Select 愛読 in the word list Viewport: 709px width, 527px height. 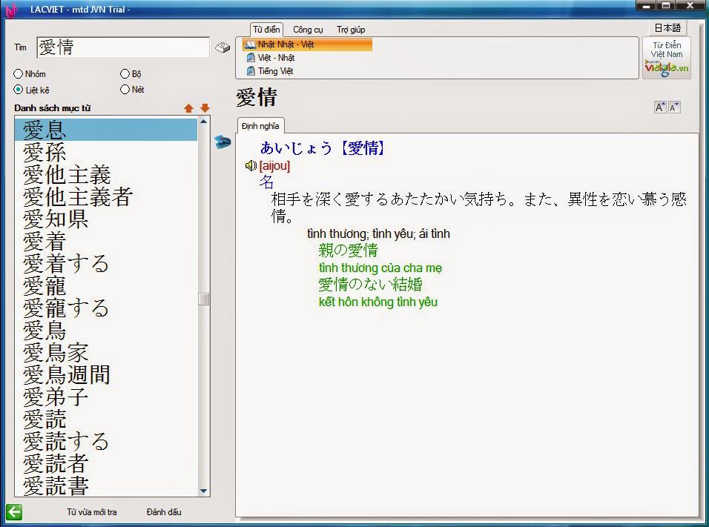click(106, 419)
